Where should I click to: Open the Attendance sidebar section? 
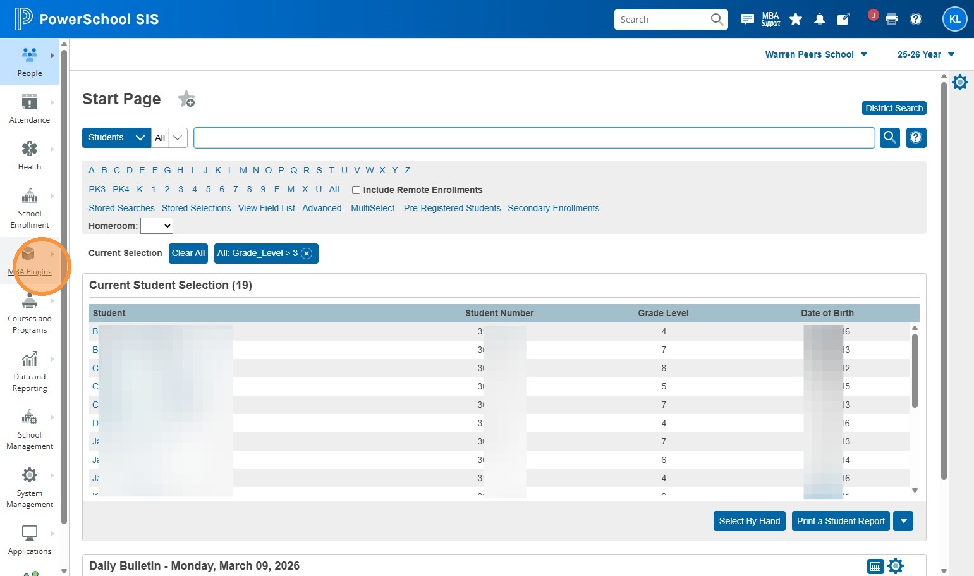30,109
